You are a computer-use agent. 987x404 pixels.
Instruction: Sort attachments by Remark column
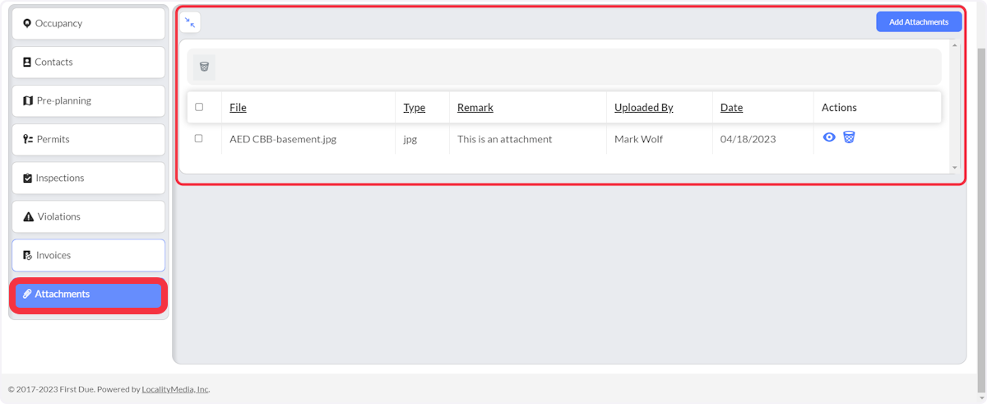tap(475, 108)
